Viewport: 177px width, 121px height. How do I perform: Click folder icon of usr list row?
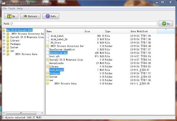tap(48, 80)
